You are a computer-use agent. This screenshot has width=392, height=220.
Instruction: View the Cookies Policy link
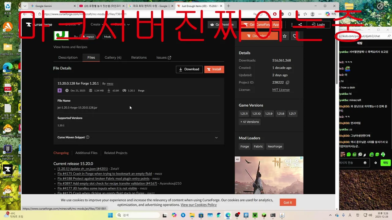point(198,205)
